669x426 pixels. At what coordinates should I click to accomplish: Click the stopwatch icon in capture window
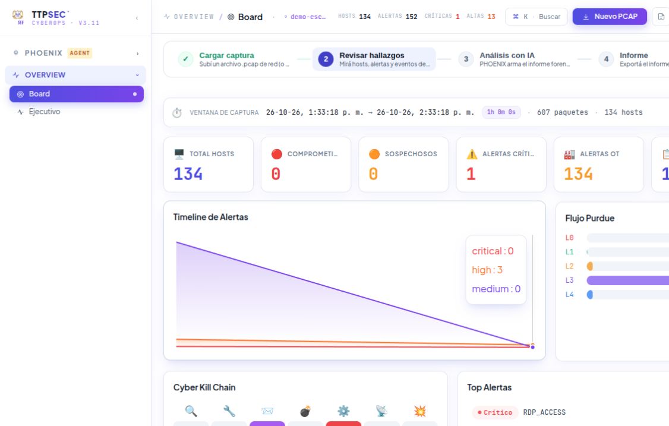point(176,113)
